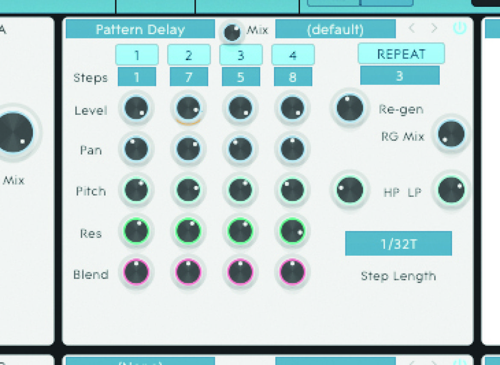500x365 pixels.
Task: Open the 1/32T Step Length dropdown
Action: click(399, 243)
